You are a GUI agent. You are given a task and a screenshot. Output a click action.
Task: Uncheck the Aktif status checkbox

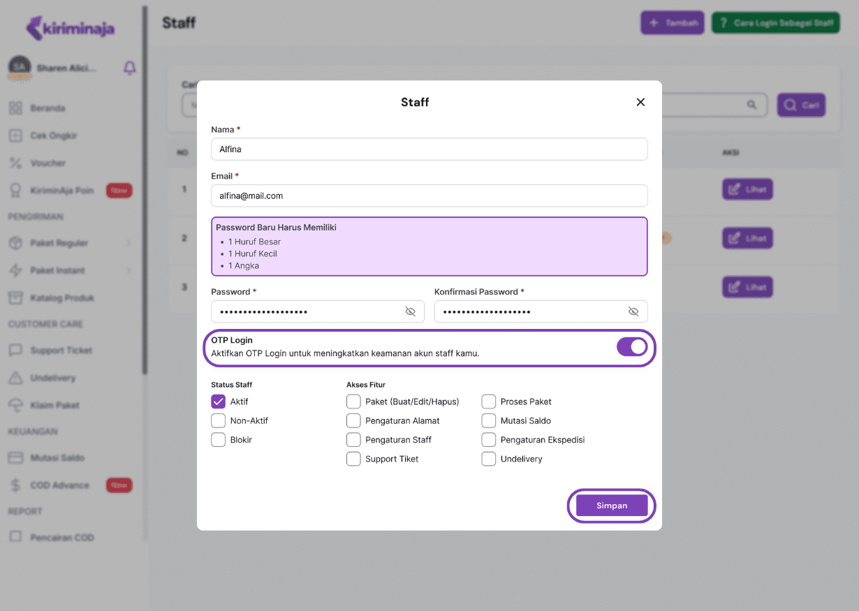(x=219, y=402)
